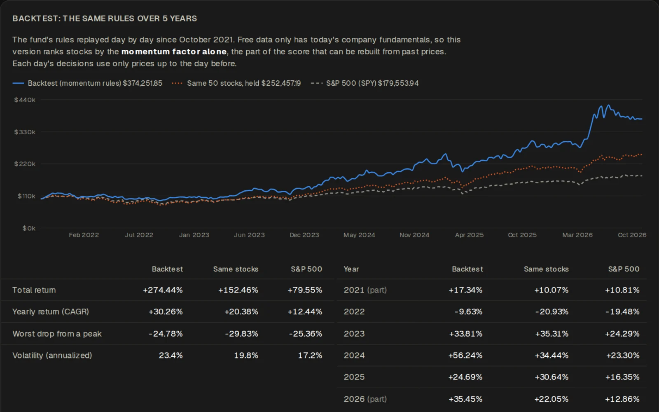Click the S&P 500 (SPY) legend entry
Screen dimensions: 659x412
365,83
